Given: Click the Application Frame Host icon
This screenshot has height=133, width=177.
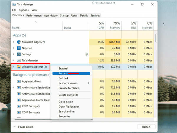Looking at the screenshot, I should pos(19,100).
